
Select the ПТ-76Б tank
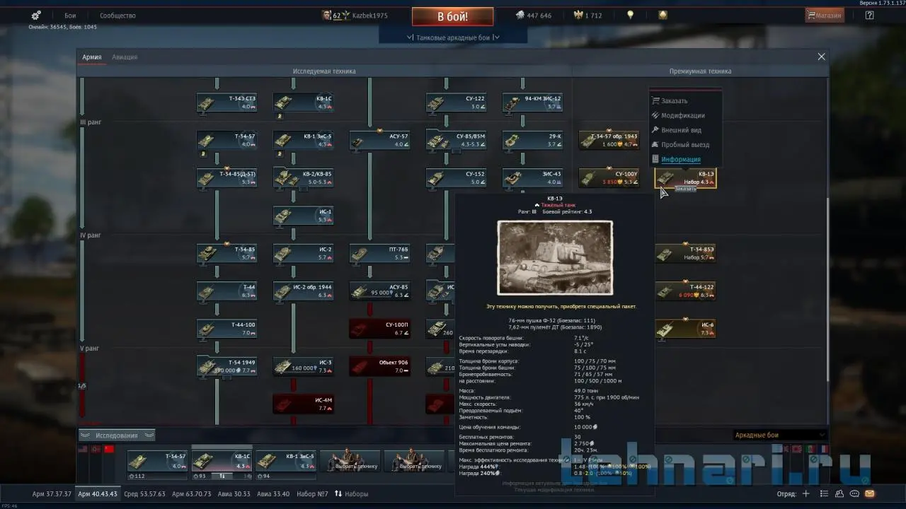click(379, 253)
